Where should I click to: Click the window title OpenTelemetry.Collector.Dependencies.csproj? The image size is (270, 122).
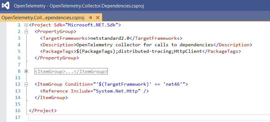click(97, 6)
